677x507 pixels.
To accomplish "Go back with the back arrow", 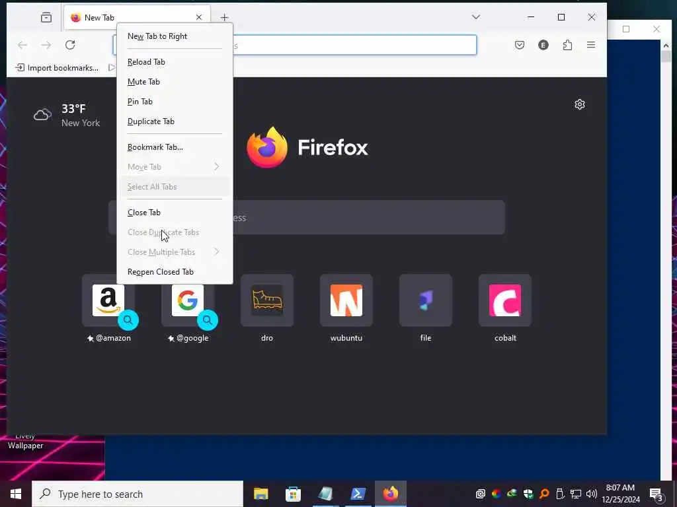I will pyautogui.click(x=22, y=45).
